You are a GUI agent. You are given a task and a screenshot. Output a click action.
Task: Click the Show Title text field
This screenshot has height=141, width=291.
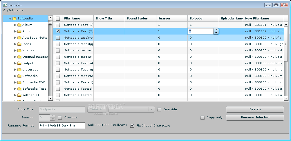62,109
